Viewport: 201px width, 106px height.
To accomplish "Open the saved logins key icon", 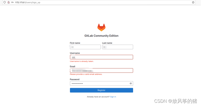I will tap(12, 2).
